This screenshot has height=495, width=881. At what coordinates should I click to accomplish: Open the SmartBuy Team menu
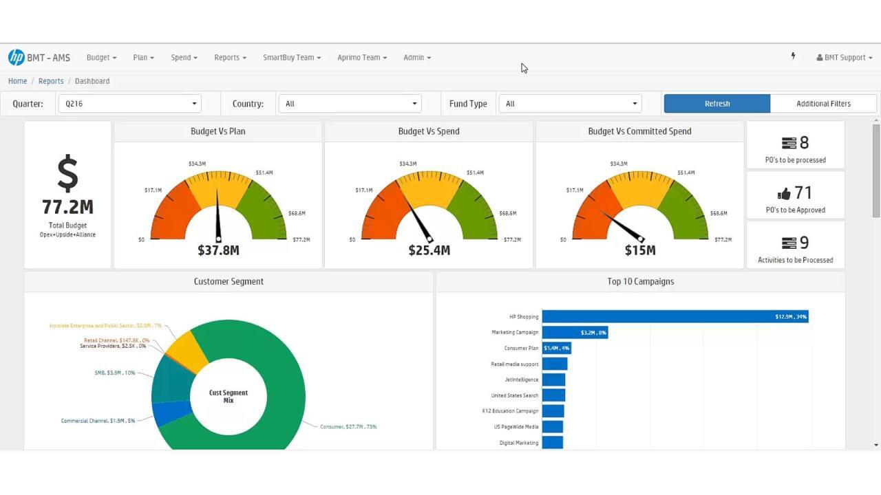pos(292,58)
